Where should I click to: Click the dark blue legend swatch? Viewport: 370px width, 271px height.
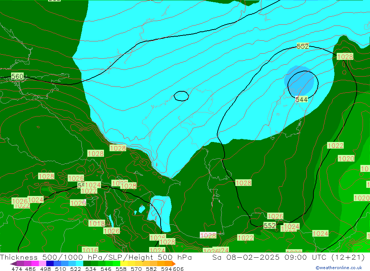(50, 264)
